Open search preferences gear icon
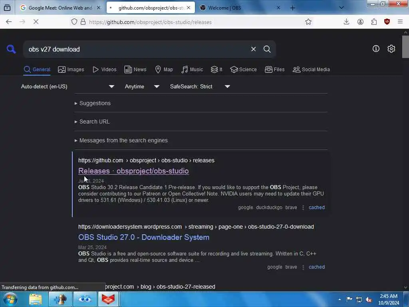This screenshot has height=307, width=409. click(391, 48)
